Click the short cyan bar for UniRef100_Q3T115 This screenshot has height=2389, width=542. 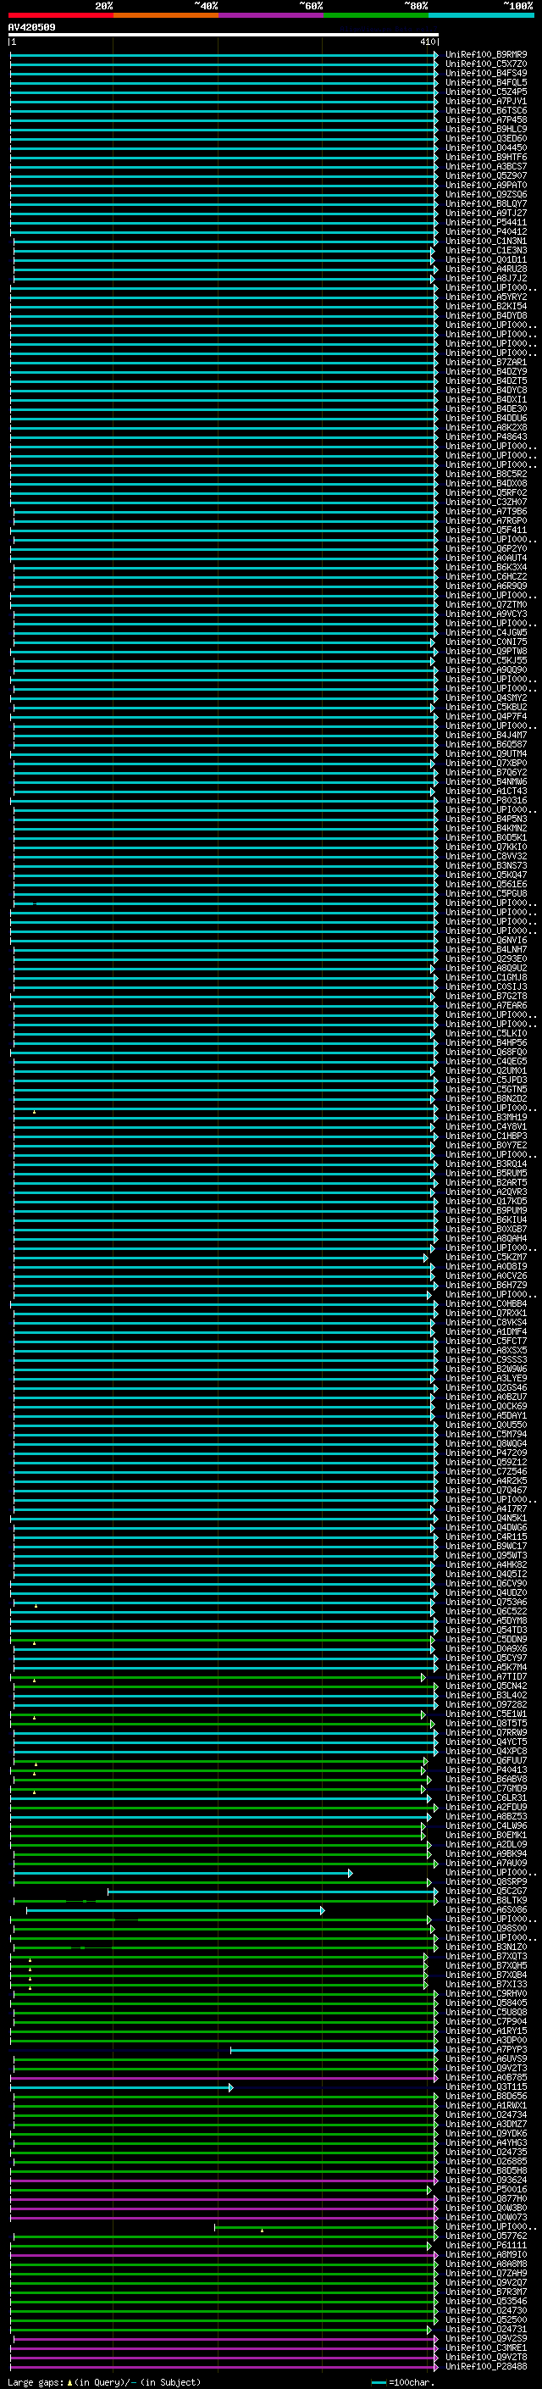122,2087
